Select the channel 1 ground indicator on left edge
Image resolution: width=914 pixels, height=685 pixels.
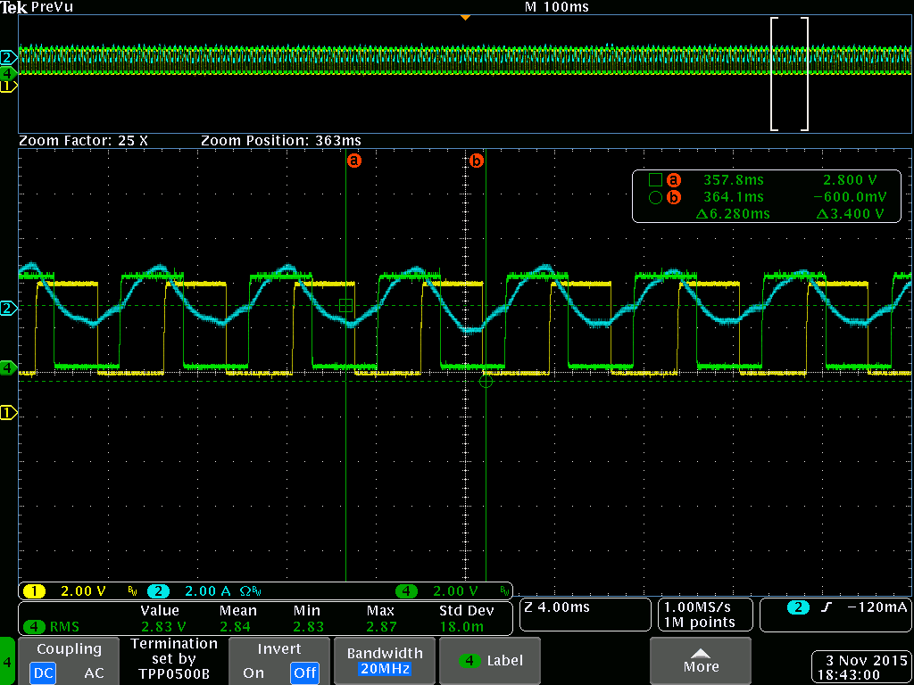(7, 413)
